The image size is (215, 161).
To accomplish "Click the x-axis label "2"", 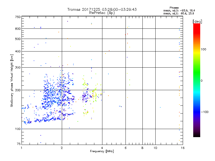I will 62,148.
